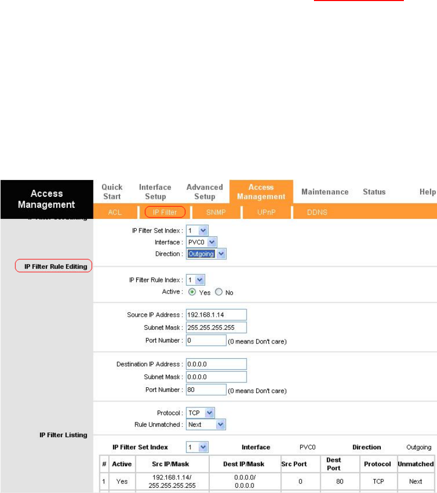Click the IP Filter Rule Editing section label
The height and width of the screenshot is (493, 437).
pos(56,266)
